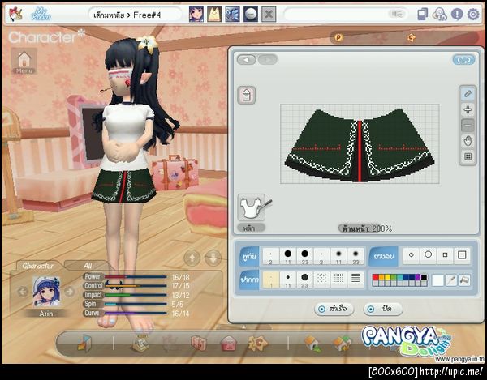Click the zoom out minus tool

[468, 126]
